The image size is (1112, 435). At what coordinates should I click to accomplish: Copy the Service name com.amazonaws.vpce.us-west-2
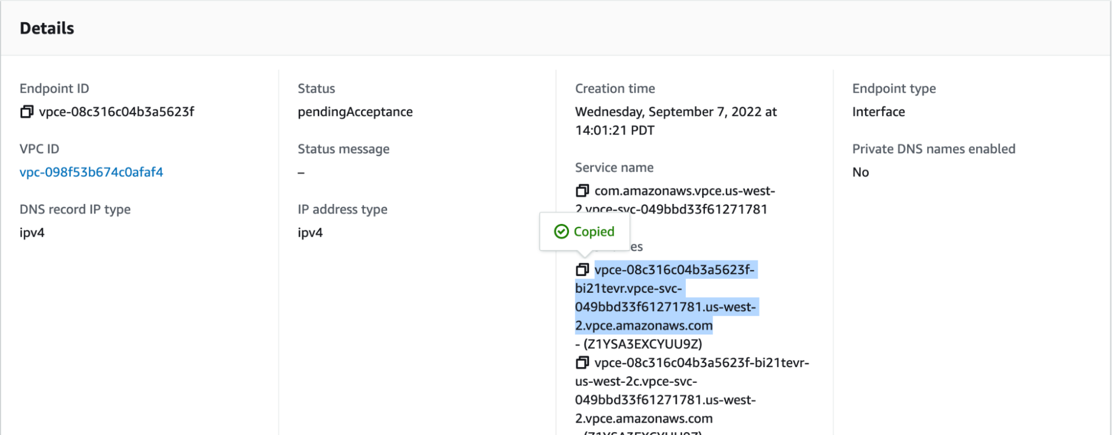(x=582, y=191)
